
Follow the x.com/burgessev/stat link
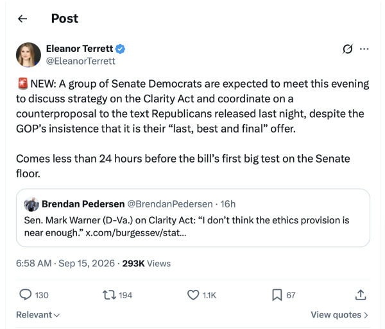point(136,233)
